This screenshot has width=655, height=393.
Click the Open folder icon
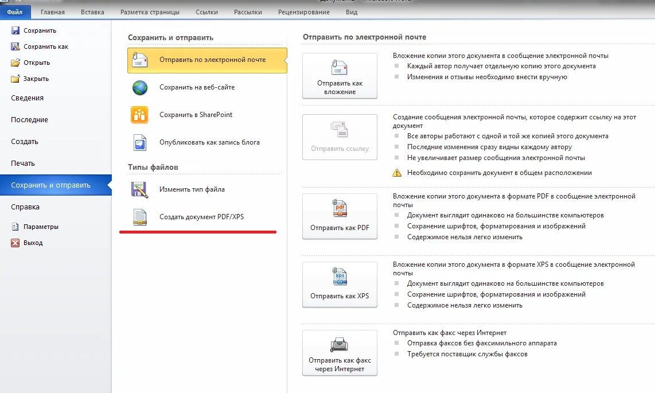pos(15,63)
